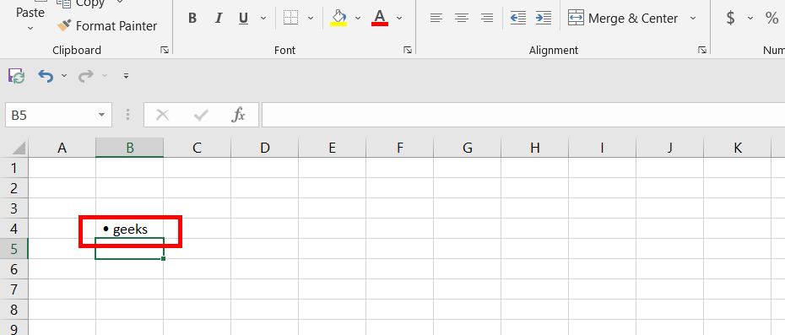Apply yellow fill color bucket
Screen dimensions: 785x335
pyautogui.click(x=339, y=18)
